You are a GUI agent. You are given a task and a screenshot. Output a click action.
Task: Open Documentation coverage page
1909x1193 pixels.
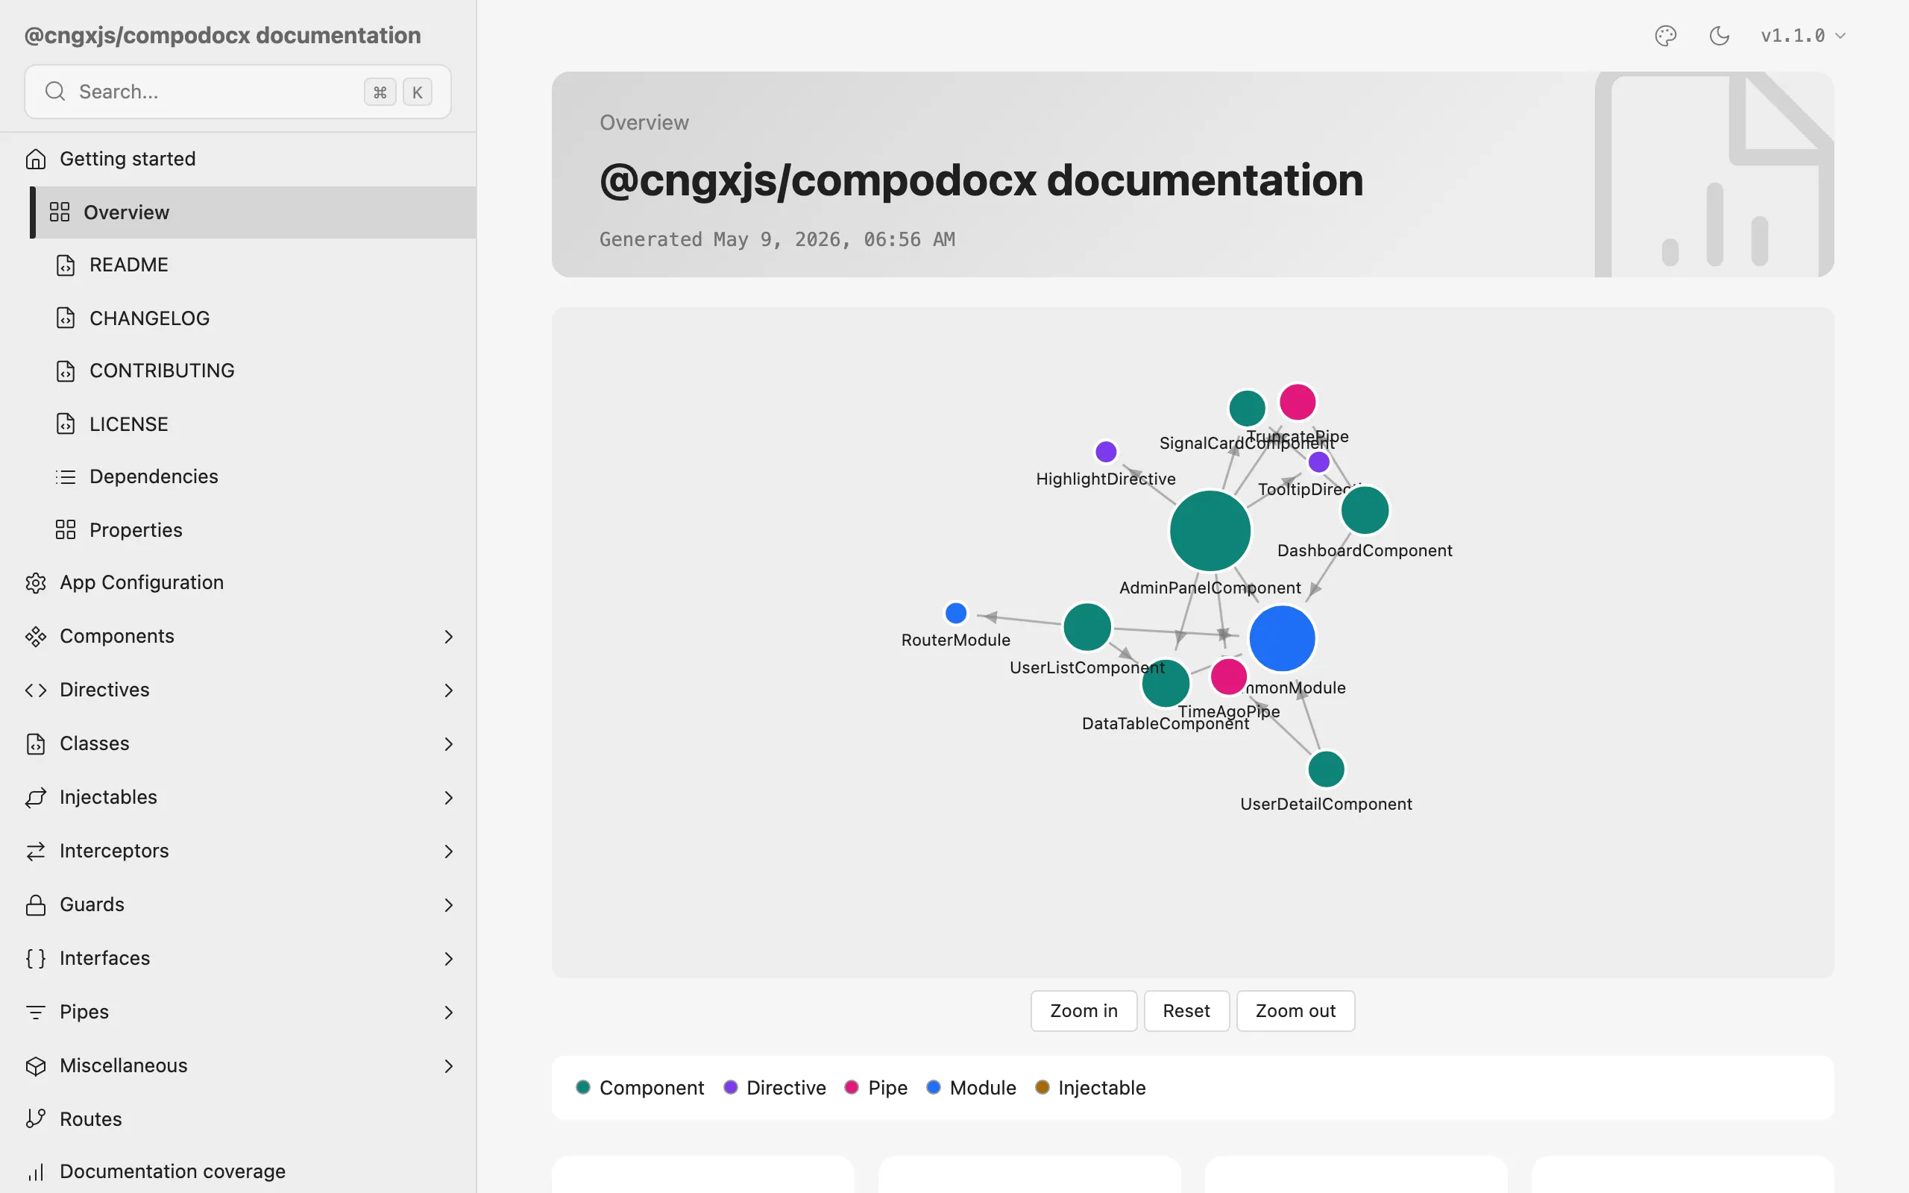173,1171
